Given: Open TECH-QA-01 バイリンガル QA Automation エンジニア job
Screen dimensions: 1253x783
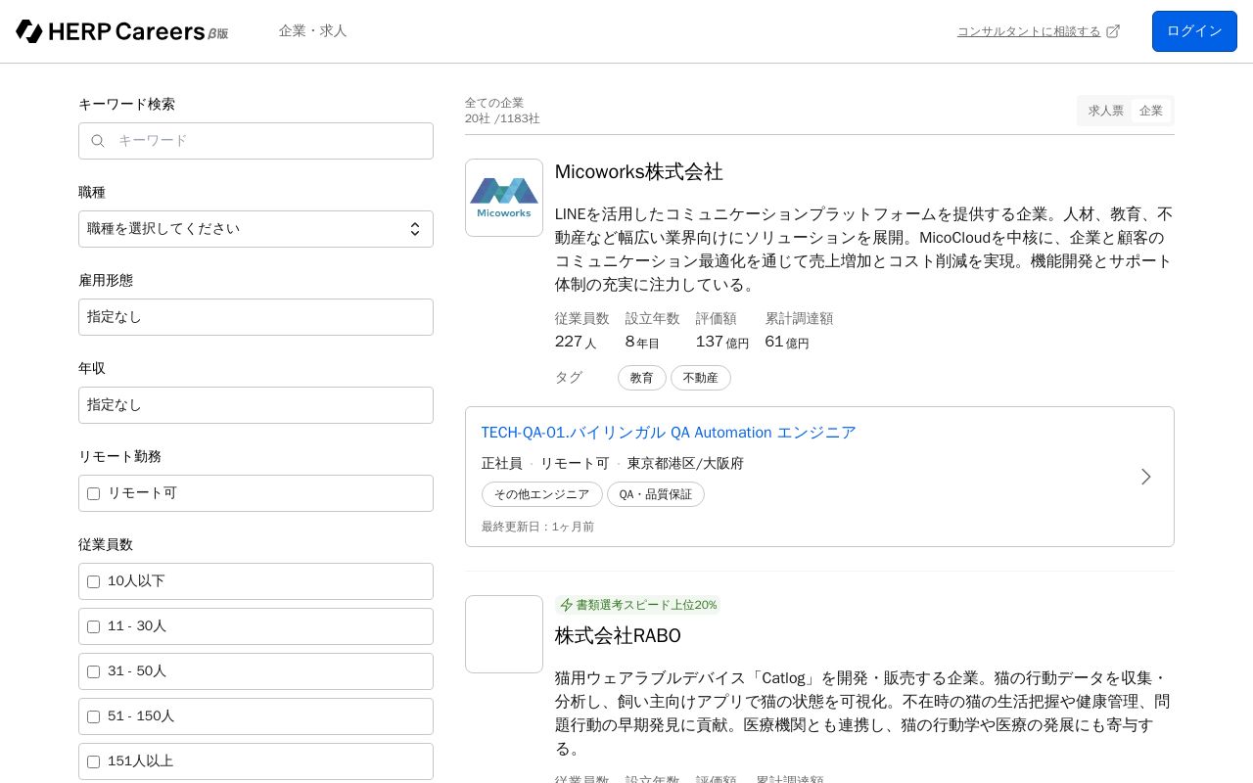Looking at the screenshot, I should 669,433.
